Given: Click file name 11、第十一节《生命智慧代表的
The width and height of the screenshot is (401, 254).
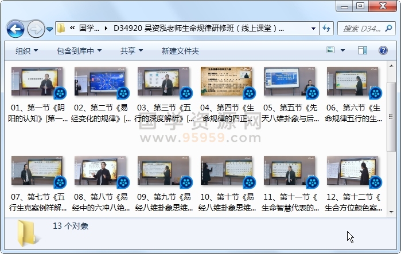Looking at the screenshot, I should [290, 203].
